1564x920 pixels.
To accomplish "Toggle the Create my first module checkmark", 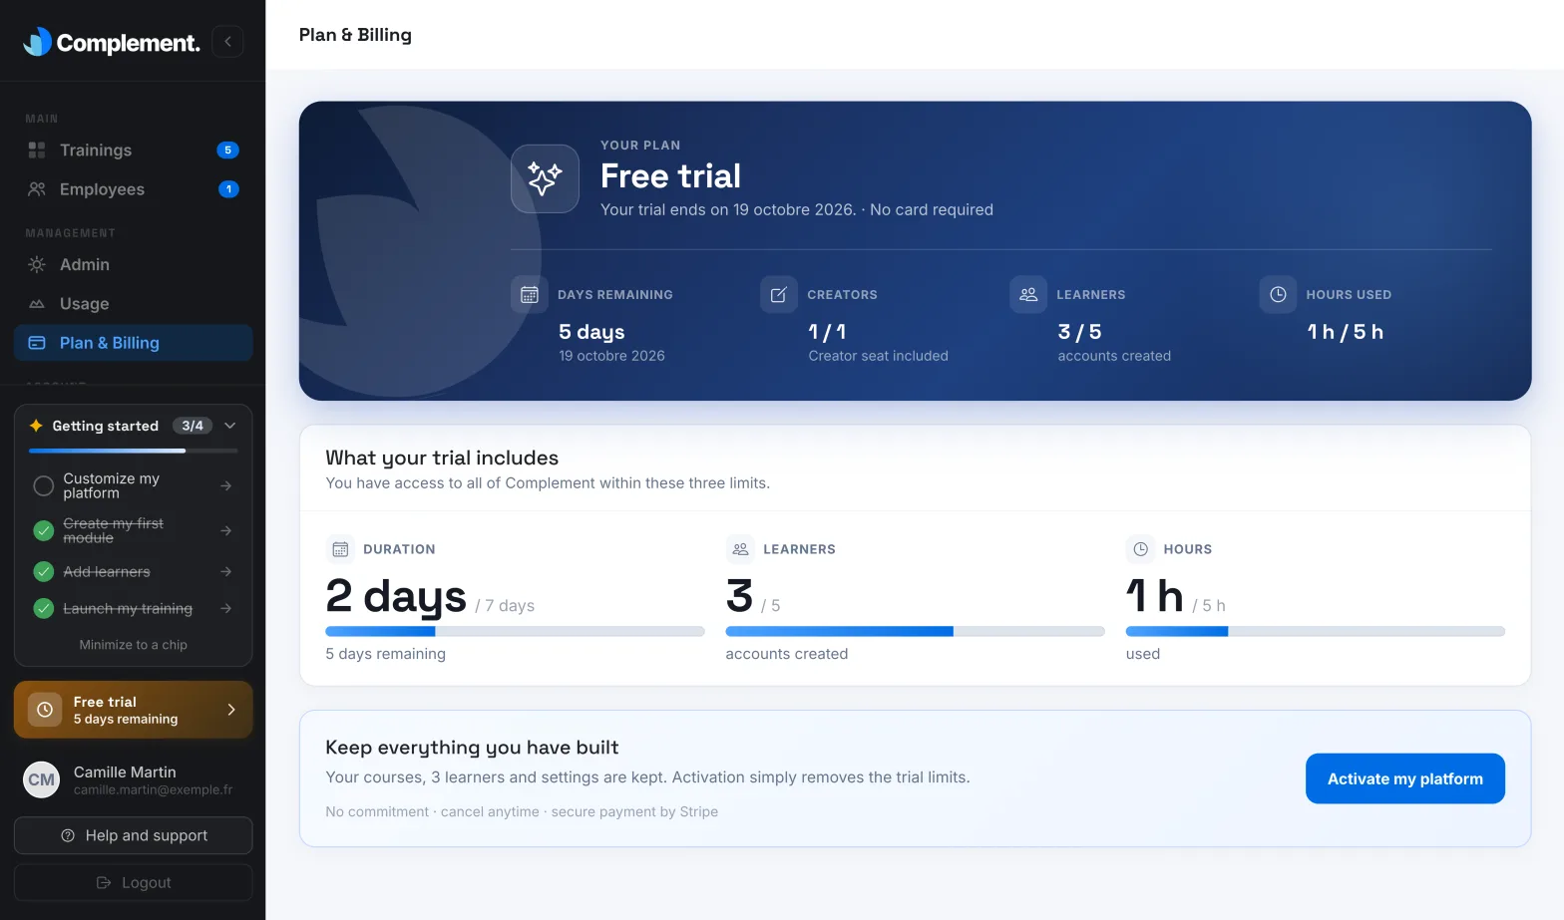I will click(44, 531).
